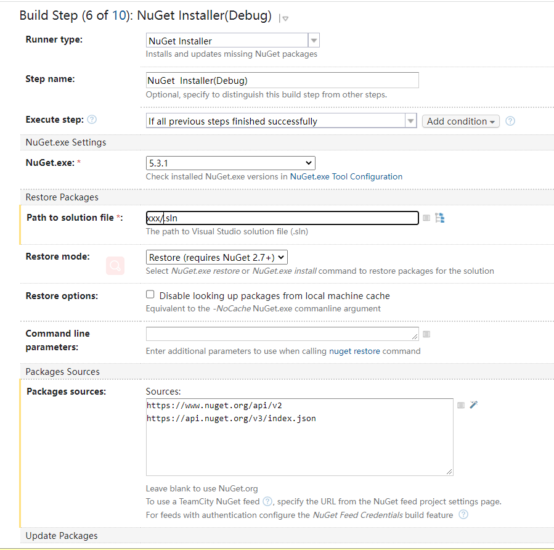Click the magic wand next to packages sources
The width and height of the screenshot is (554, 550).
click(x=473, y=404)
